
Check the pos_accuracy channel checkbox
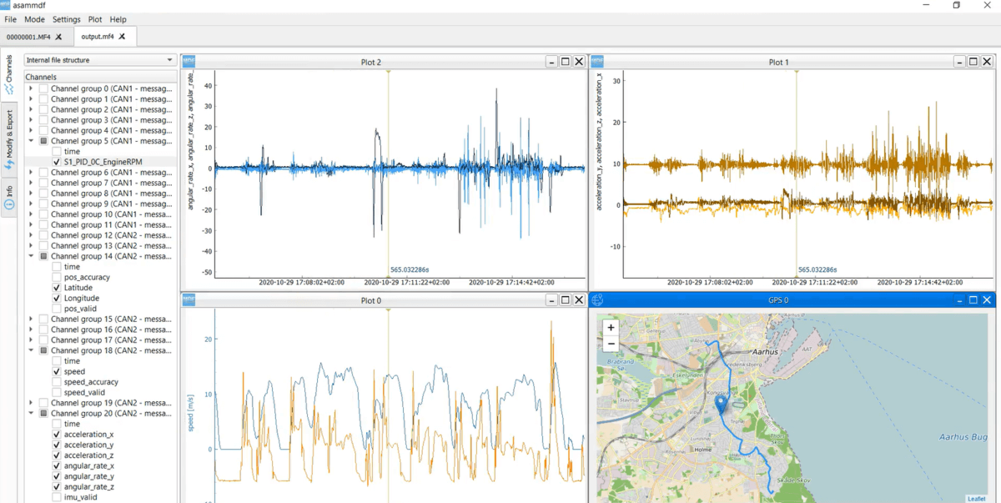57,277
